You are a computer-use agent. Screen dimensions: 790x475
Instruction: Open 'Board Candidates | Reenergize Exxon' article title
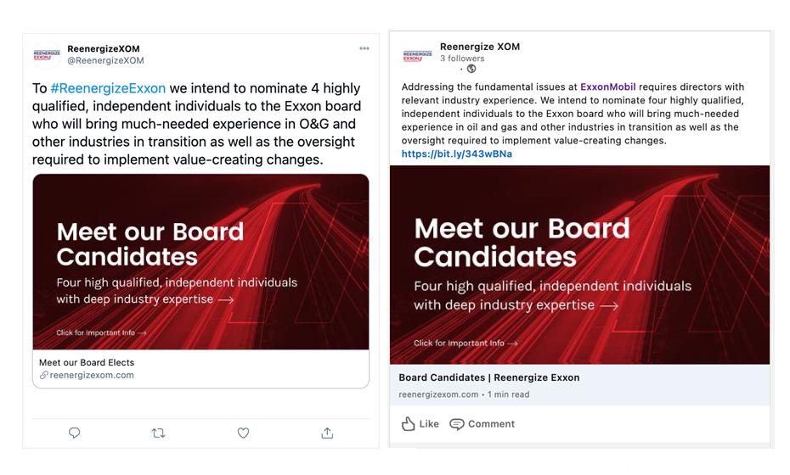point(489,377)
